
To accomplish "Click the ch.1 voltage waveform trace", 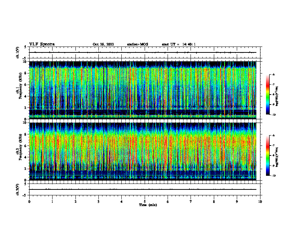I will tap(143, 52).
